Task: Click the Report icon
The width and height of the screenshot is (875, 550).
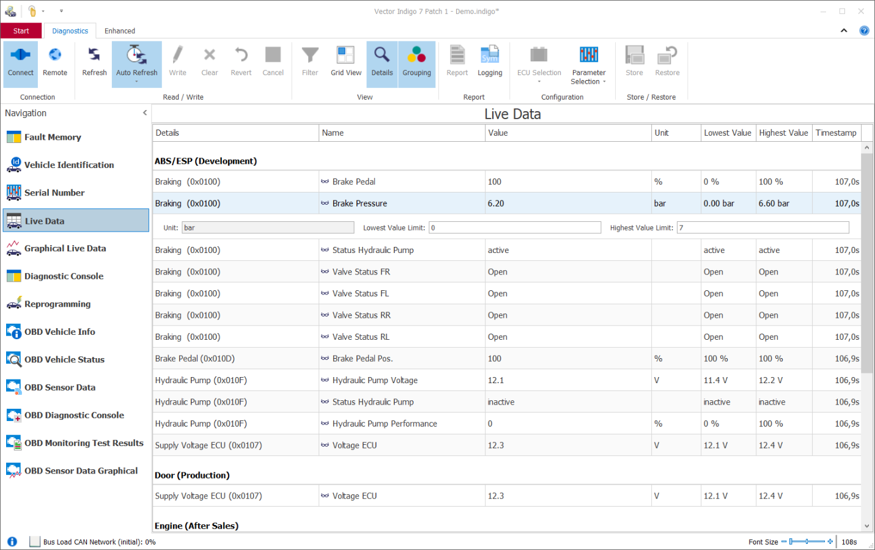Action: (457, 55)
